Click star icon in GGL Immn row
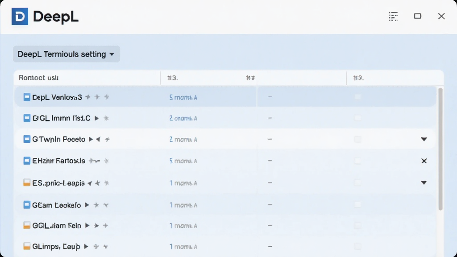Image resolution: width=457 pixels, height=257 pixels. click(106, 118)
